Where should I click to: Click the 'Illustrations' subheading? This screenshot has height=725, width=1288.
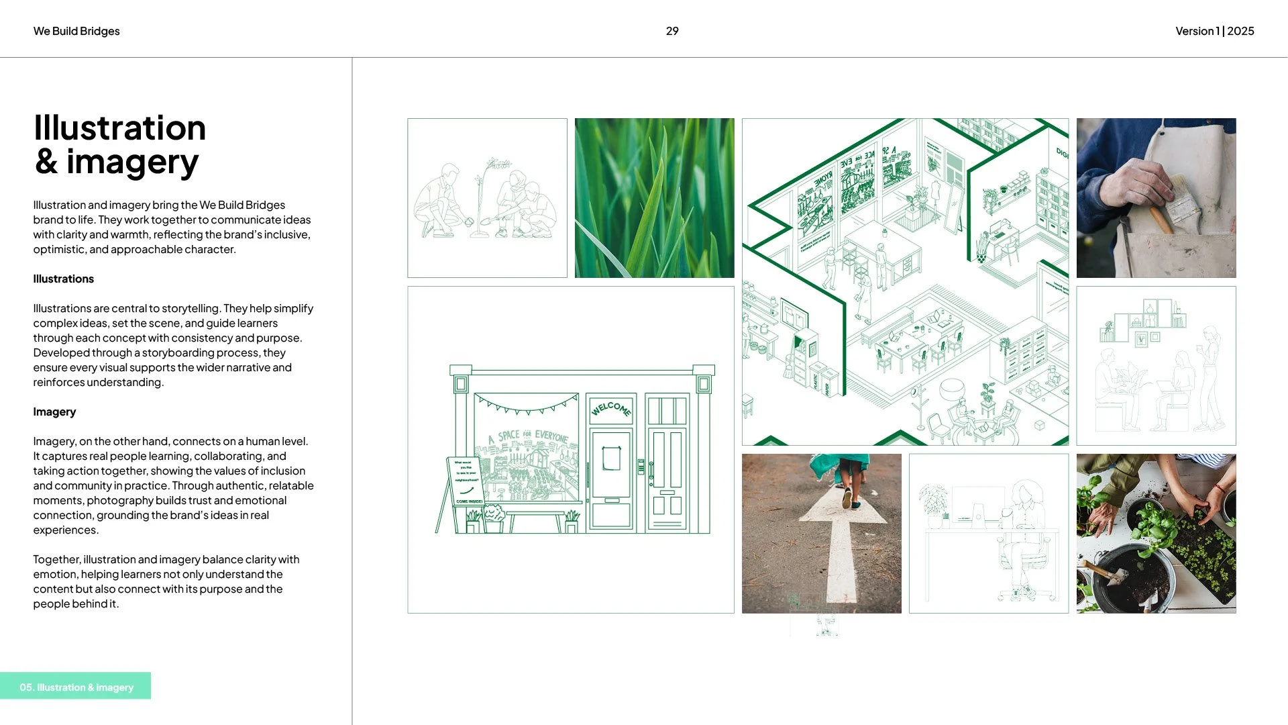pos(64,279)
